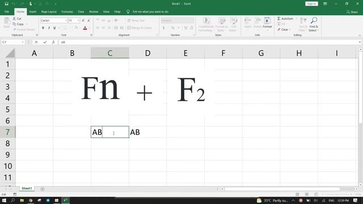
Task: Switch to Page Layout view in status bar
Action: [307, 194]
